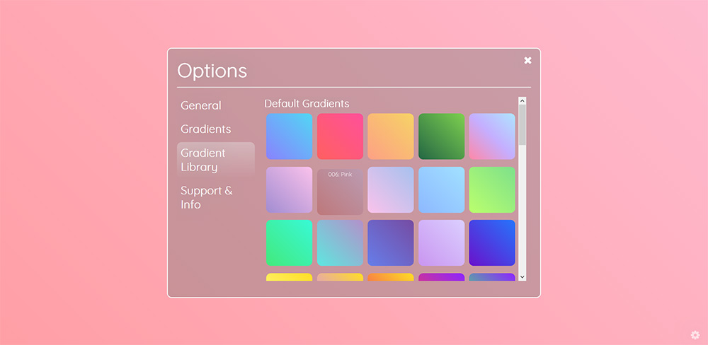The image size is (708, 345).
Task: Choose the deep blue-violet gradient swatch
Action: click(492, 242)
